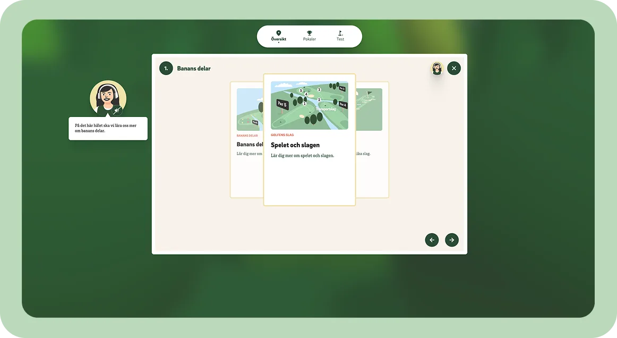Screen dimensions: 617x338
Task: Click 'Lär dig mer om spelet och slagen' text
Action: click(x=302, y=156)
